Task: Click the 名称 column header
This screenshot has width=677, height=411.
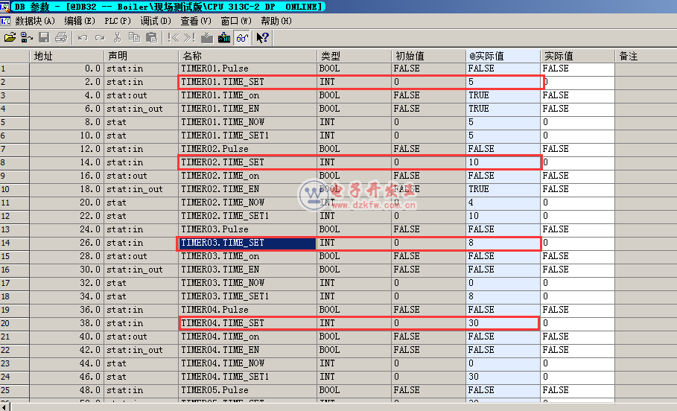Action: 247,56
